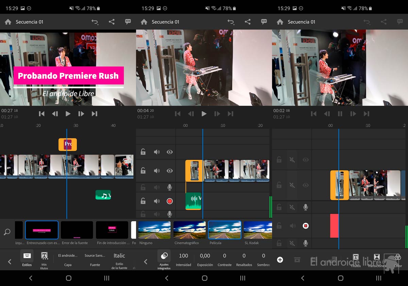Collapse the title panel with the left-screen back chevron

coord(10,262)
